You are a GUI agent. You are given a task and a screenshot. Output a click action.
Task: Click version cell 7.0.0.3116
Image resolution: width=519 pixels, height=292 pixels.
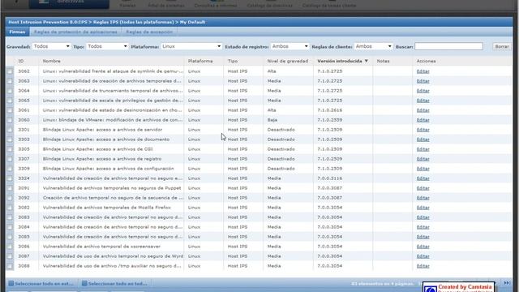[x=330, y=178]
